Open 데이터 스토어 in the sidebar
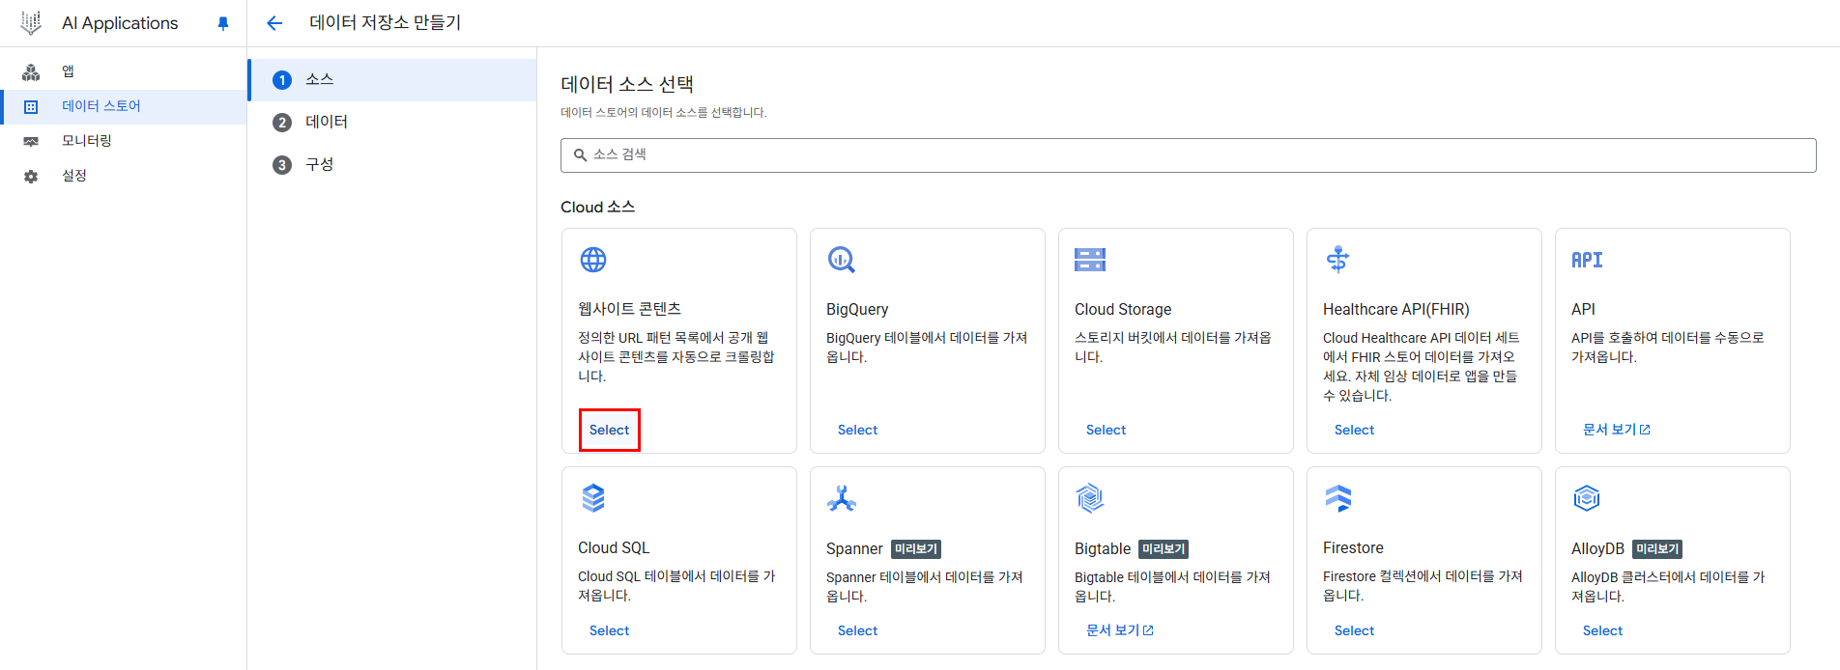 124,106
